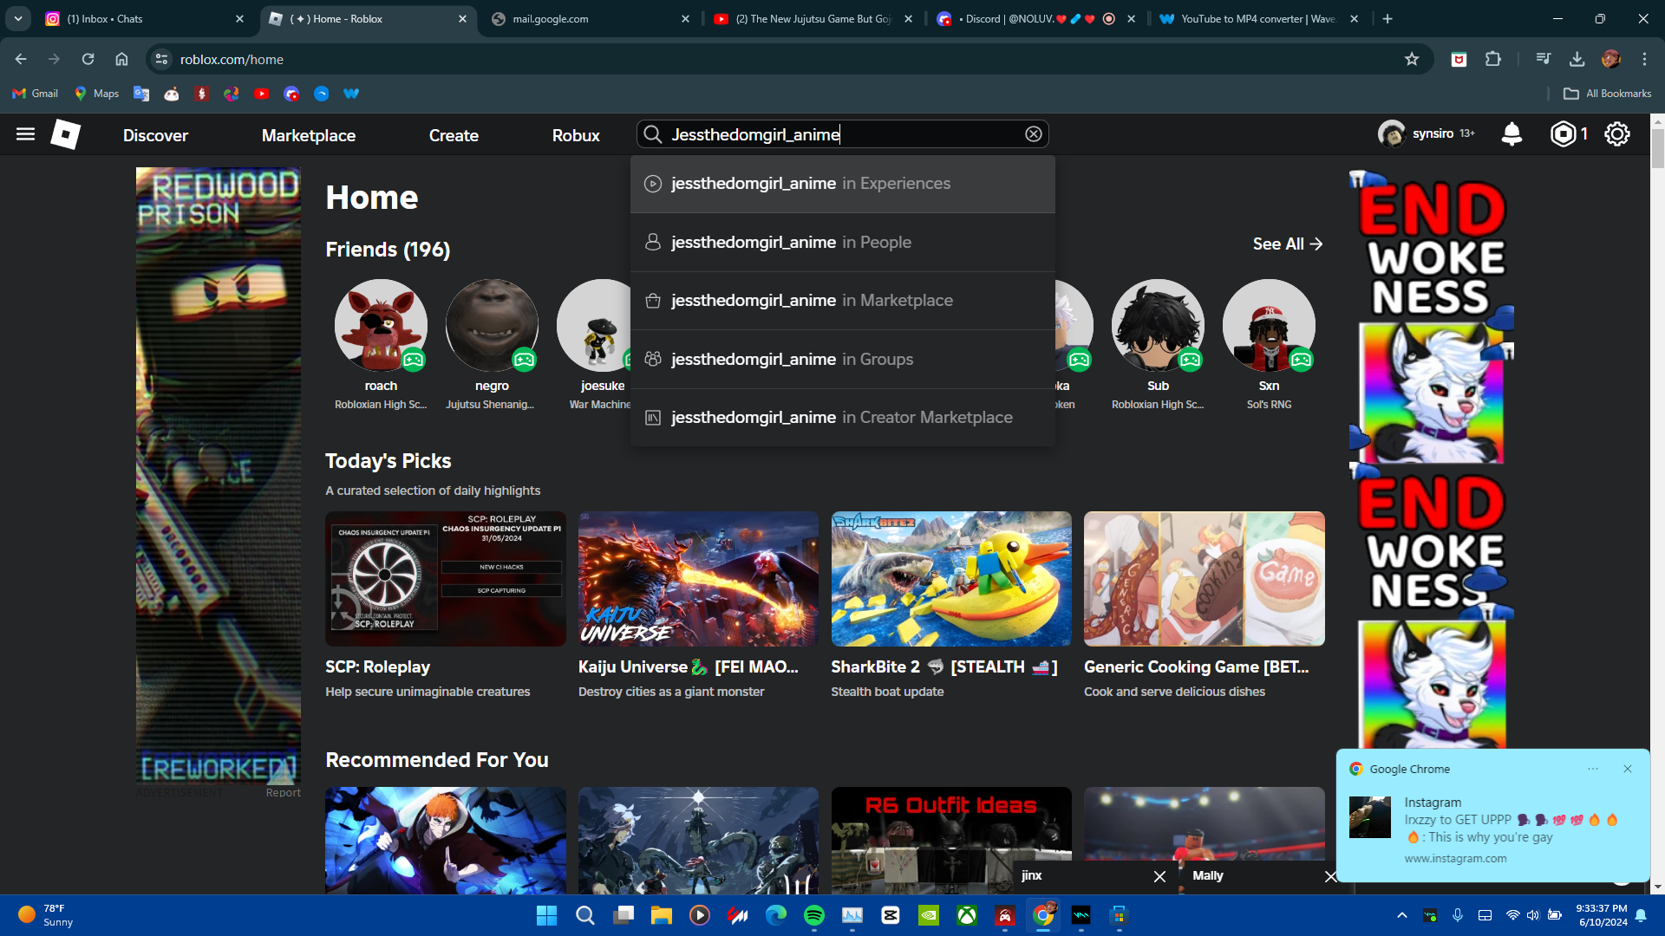This screenshot has width=1665, height=936.
Task: Open the notifications bell
Action: pyautogui.click(x=1512, y=134)
